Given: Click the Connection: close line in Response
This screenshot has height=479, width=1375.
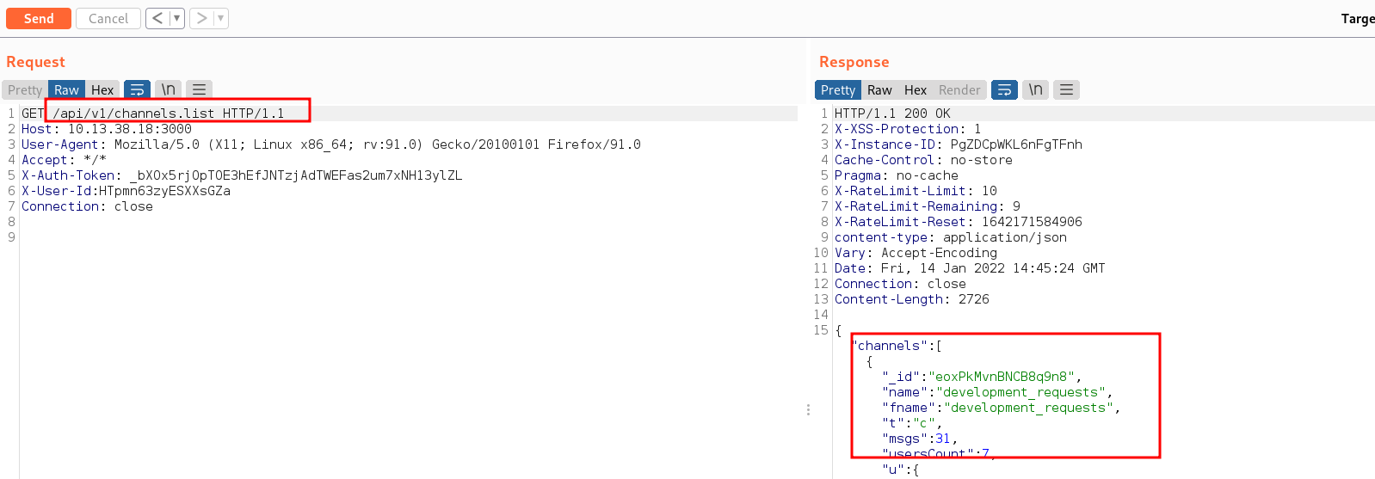Looking at the screenshot, I should click(x=900, y=284).
